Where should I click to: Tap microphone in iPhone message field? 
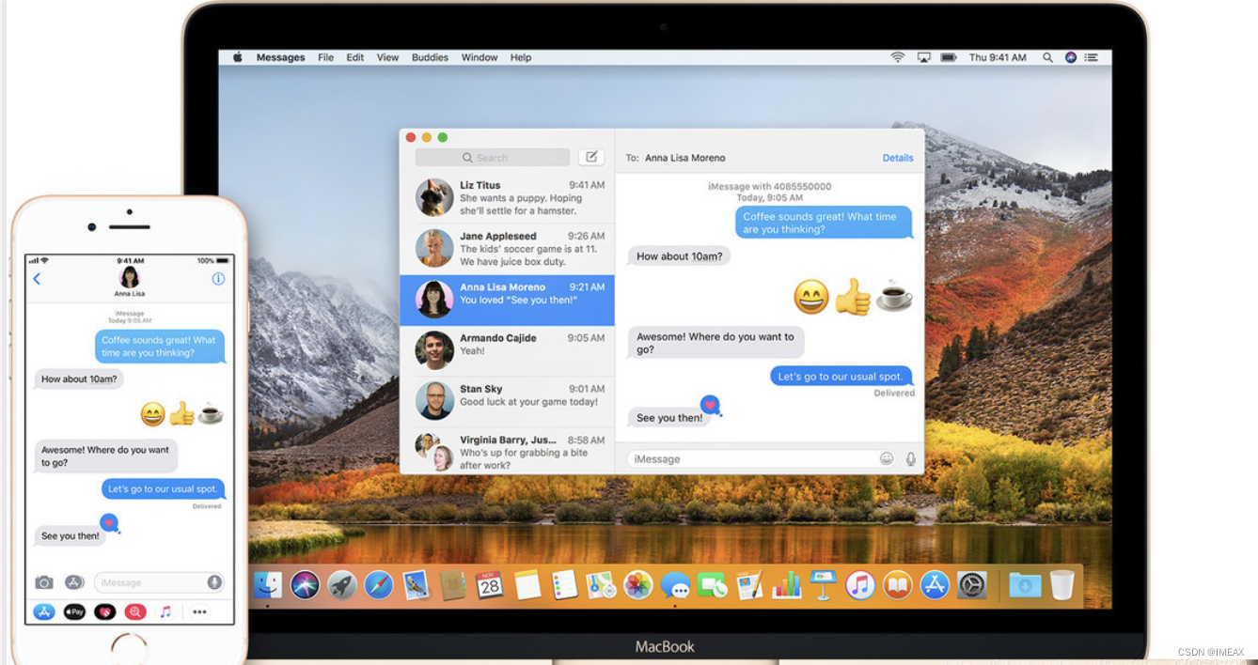point(214,582)
